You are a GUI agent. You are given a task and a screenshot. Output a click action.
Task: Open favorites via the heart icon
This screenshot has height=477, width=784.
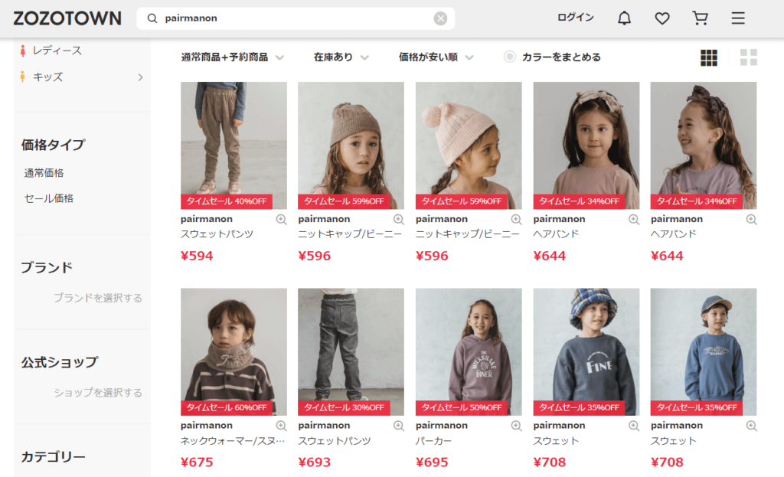662,18
